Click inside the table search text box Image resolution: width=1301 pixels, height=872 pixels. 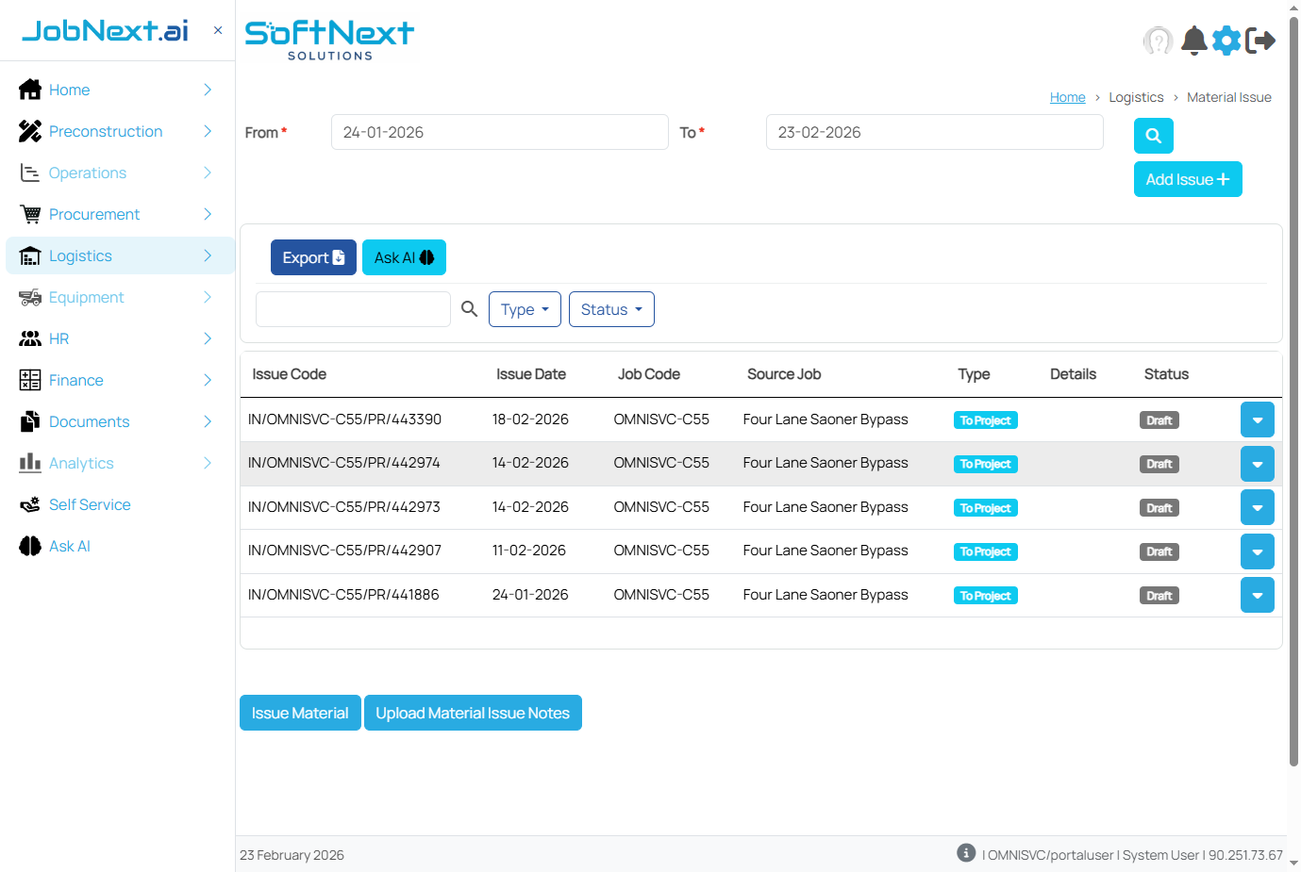point(353,308)
